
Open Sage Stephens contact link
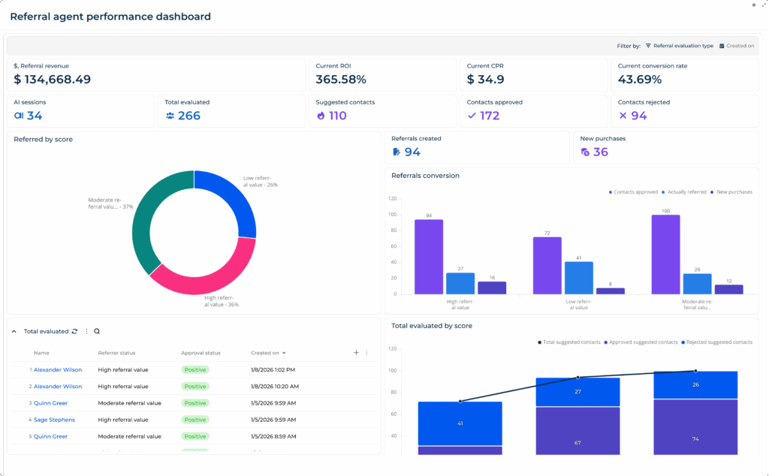[54, 420]
